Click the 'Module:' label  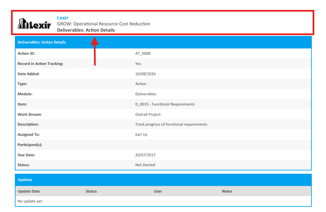(25, 94)
